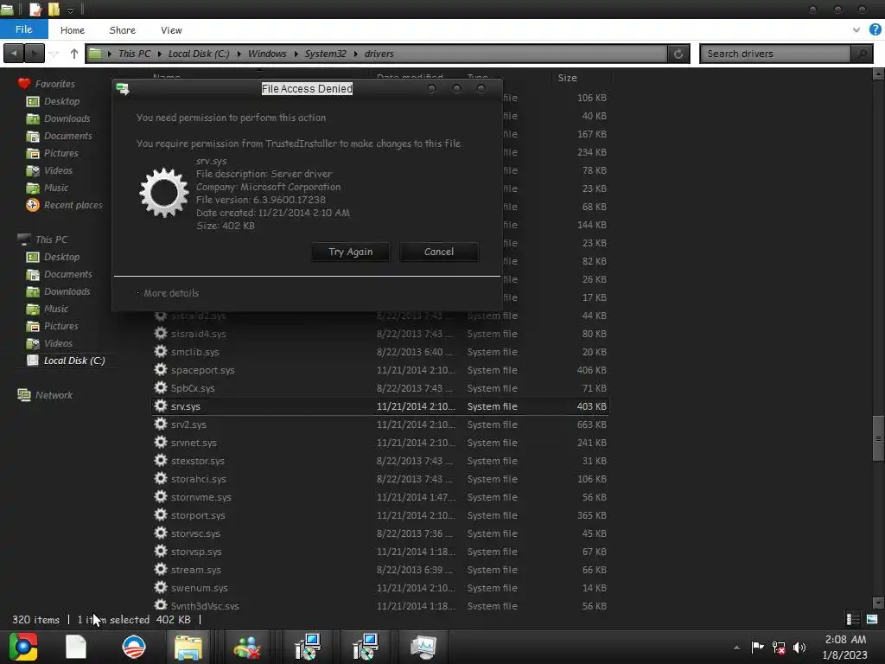Open Documents under Favorites
The width and height of the screenshot is (885, 664).
67,136
